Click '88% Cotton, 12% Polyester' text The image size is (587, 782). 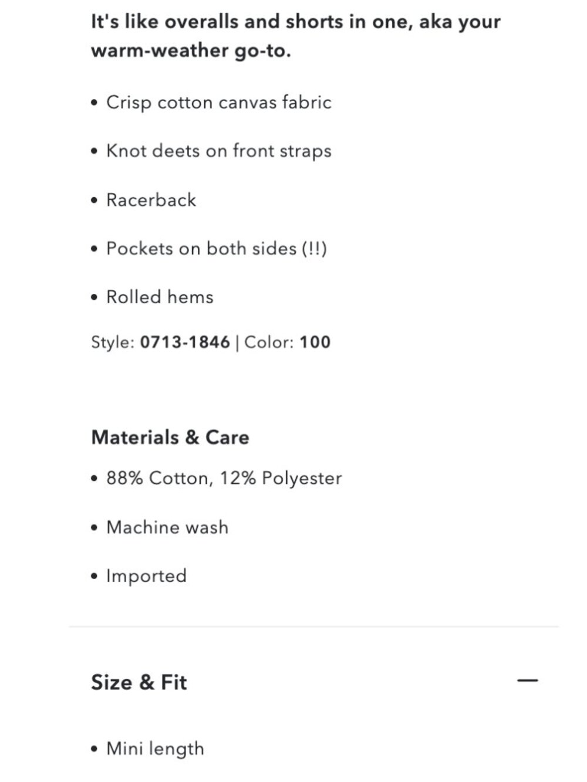[x=224, y=478]
